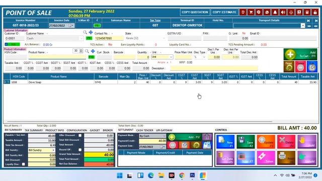The image size is (322, 181).
Task: Click Reset icon beside Add To Cart
Action: pos(289,66)
